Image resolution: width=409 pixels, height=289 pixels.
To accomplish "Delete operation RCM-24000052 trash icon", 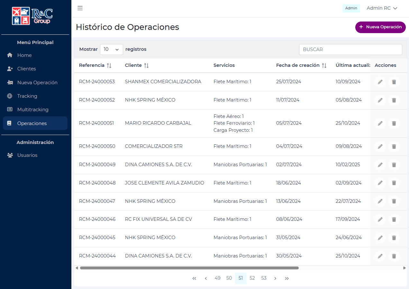I will point(394,100).
